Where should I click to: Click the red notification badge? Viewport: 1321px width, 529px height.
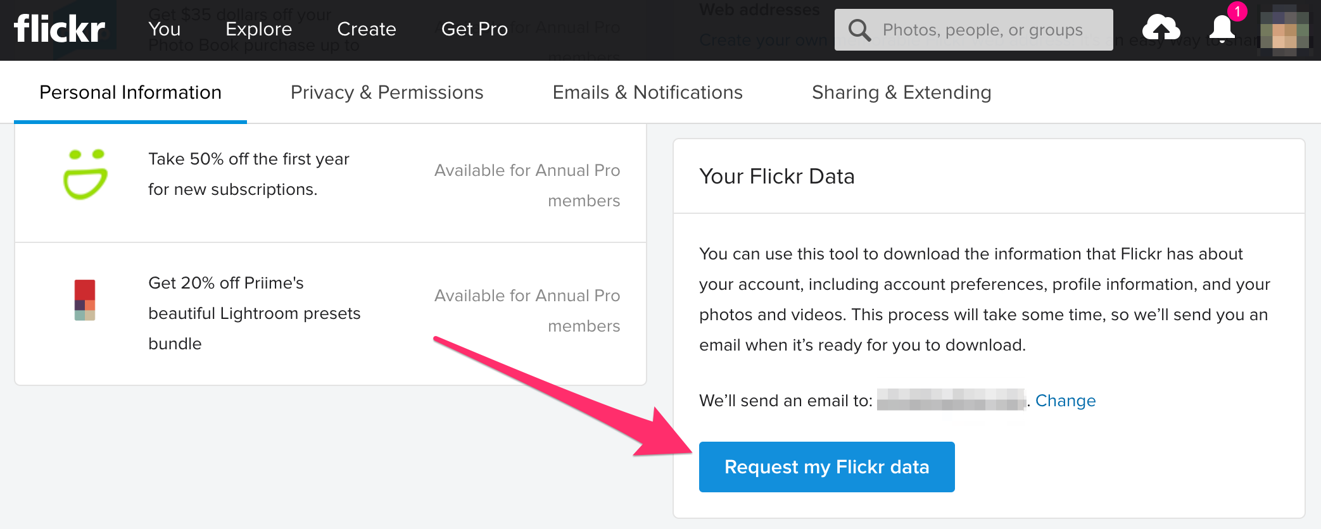coord(1237,11)
